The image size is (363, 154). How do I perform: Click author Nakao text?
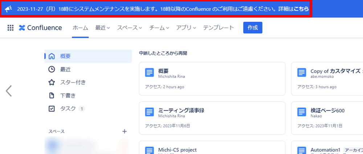tap(315, 116)
